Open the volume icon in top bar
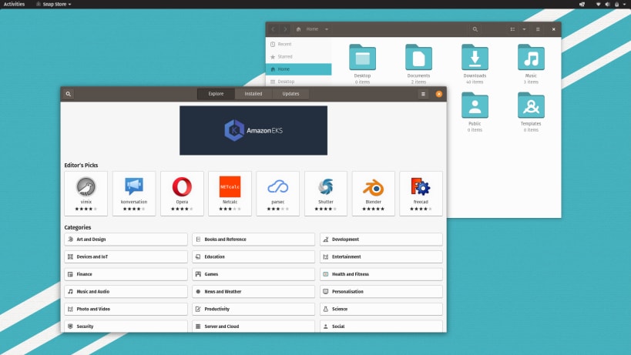 pos(607,4)
